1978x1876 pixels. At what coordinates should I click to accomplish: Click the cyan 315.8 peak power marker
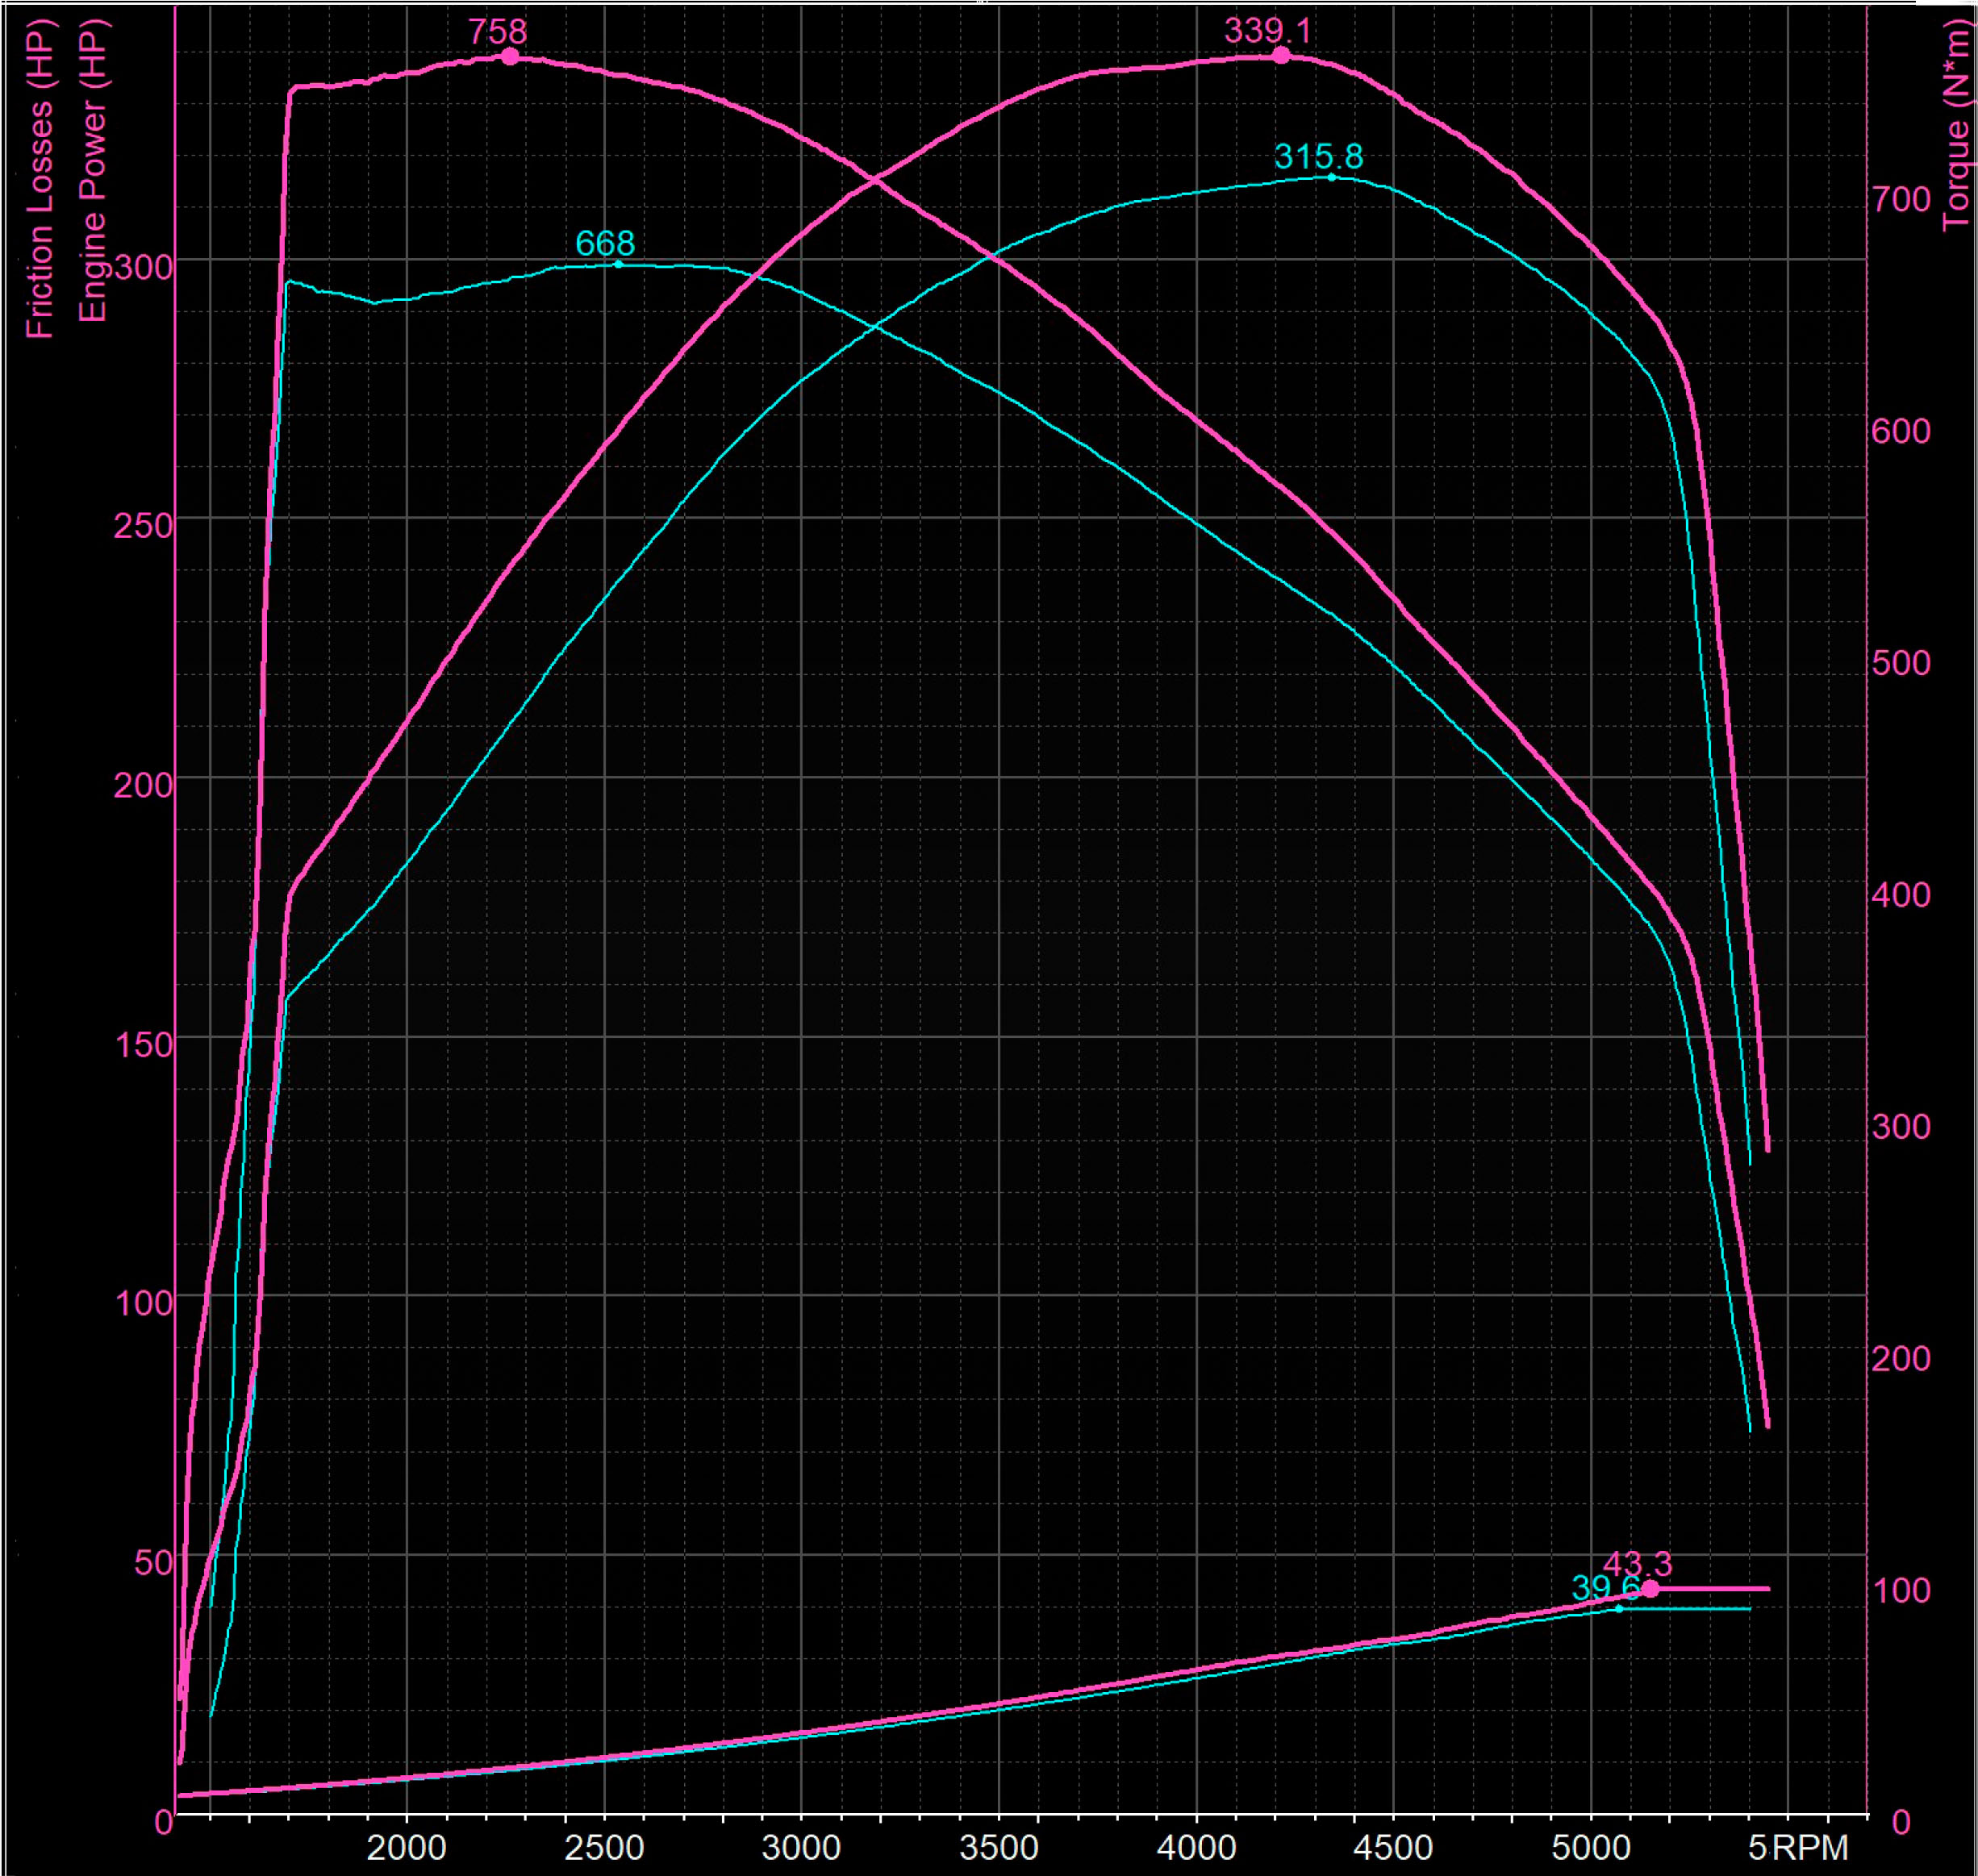pos(1331,177)
